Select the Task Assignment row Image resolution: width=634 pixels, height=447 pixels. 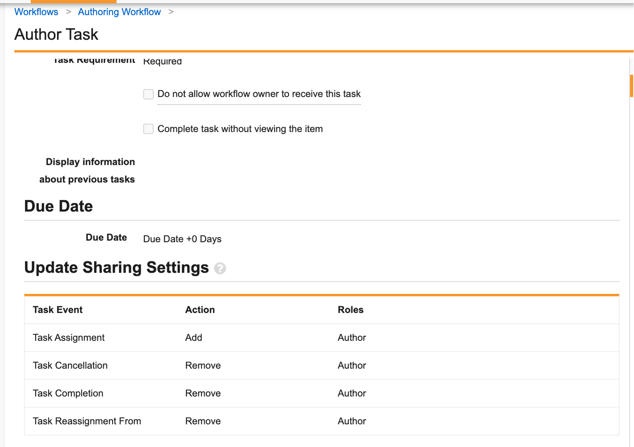tap(69, 338)
